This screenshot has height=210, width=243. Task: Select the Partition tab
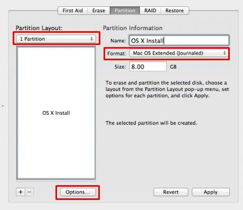[125, 11]
